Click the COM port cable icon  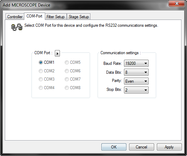coord(17,27)
